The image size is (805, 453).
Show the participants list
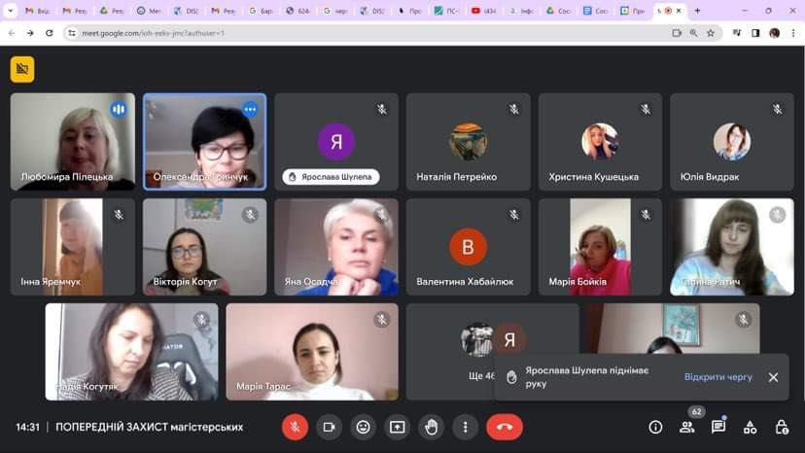pos(687,427)
